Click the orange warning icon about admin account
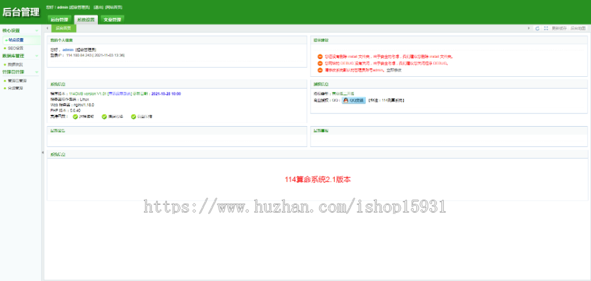Image resolution: width=591 pixels, height=281 pixels. [x=320, y=70]
